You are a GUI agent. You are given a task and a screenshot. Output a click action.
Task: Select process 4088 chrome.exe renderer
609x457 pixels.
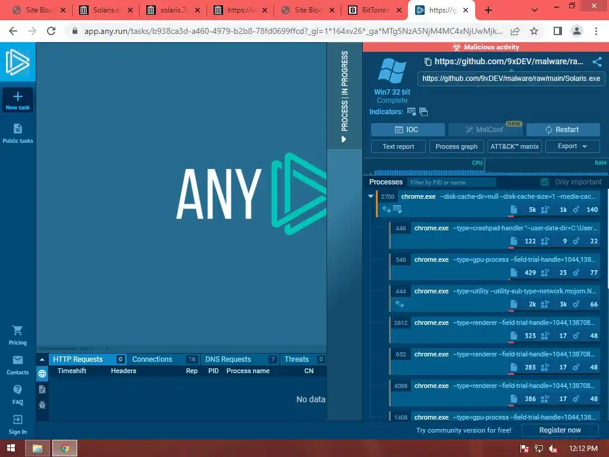click(495, 392)
